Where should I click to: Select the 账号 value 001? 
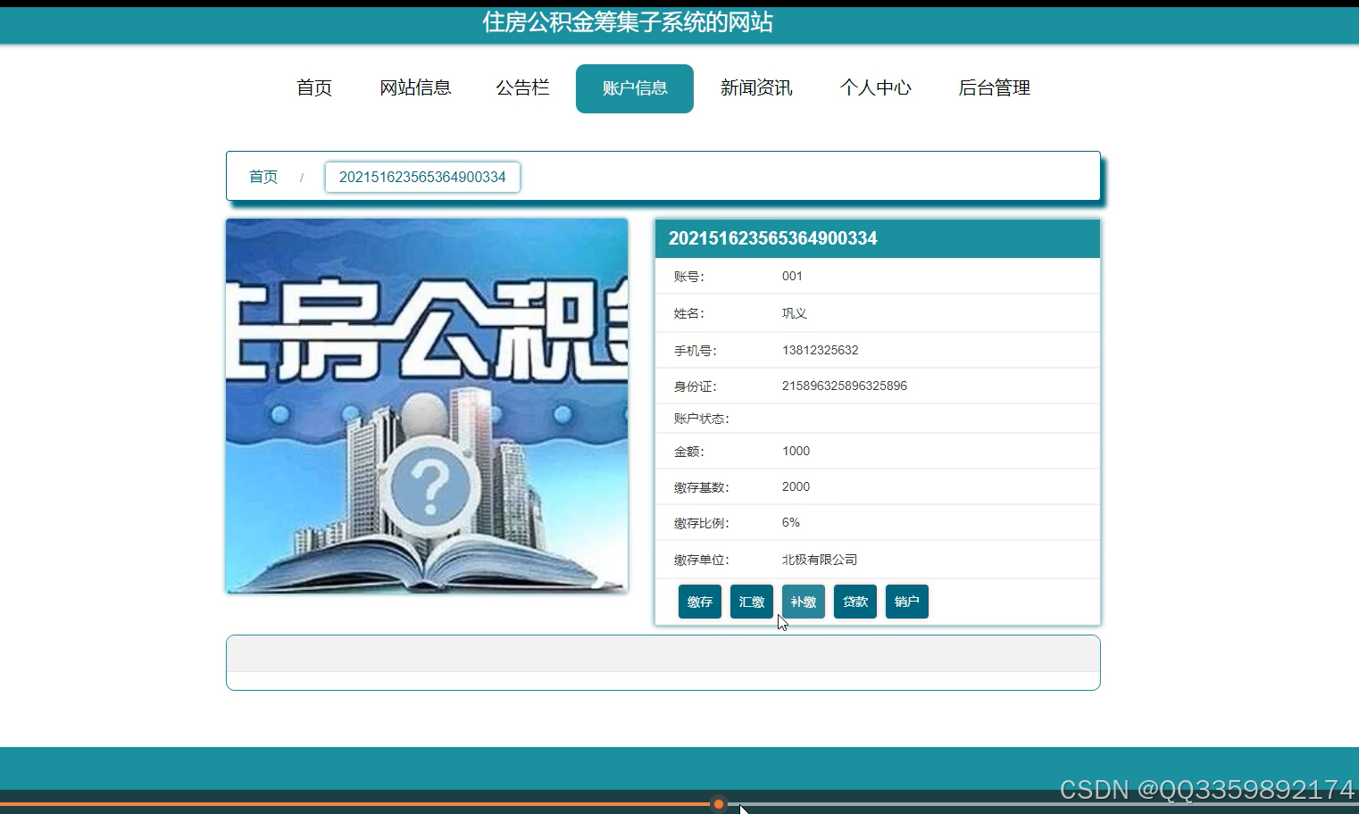tap(792, 276)
